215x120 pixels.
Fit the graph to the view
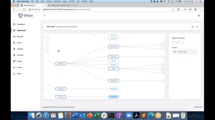point(47,47)
